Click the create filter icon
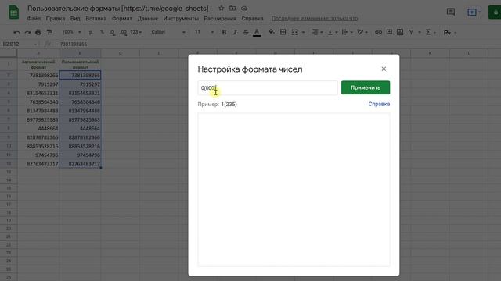501x281 pixels. pos(411,32)
